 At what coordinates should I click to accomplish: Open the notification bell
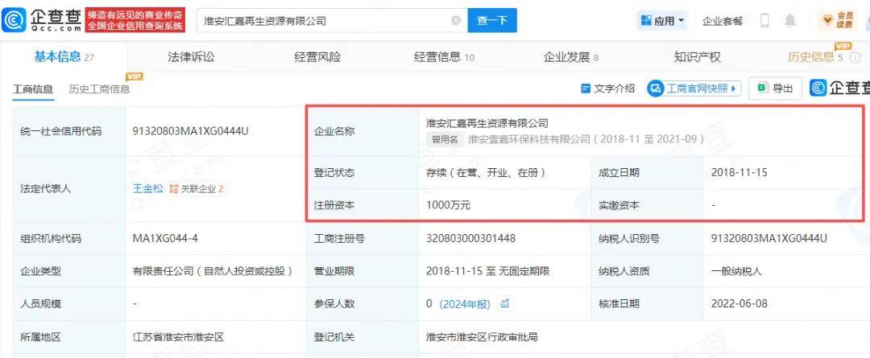790,21
